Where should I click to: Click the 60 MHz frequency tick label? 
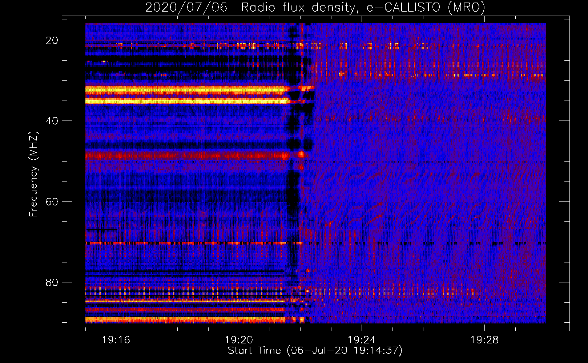[52, 201]
